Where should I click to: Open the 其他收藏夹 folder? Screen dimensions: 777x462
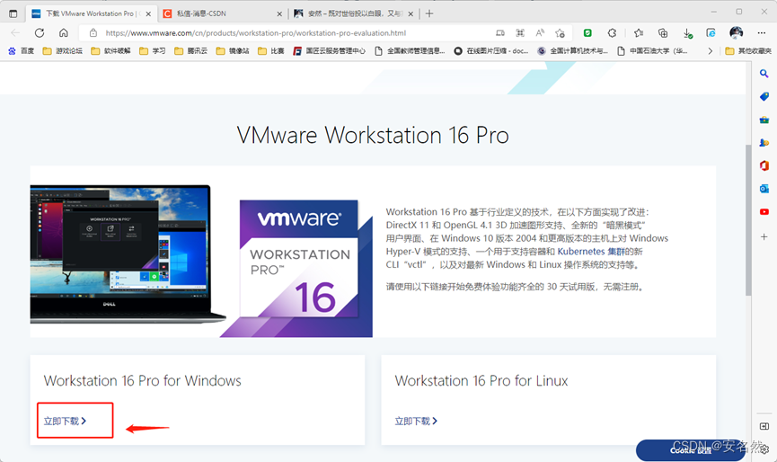pos(747,51)
